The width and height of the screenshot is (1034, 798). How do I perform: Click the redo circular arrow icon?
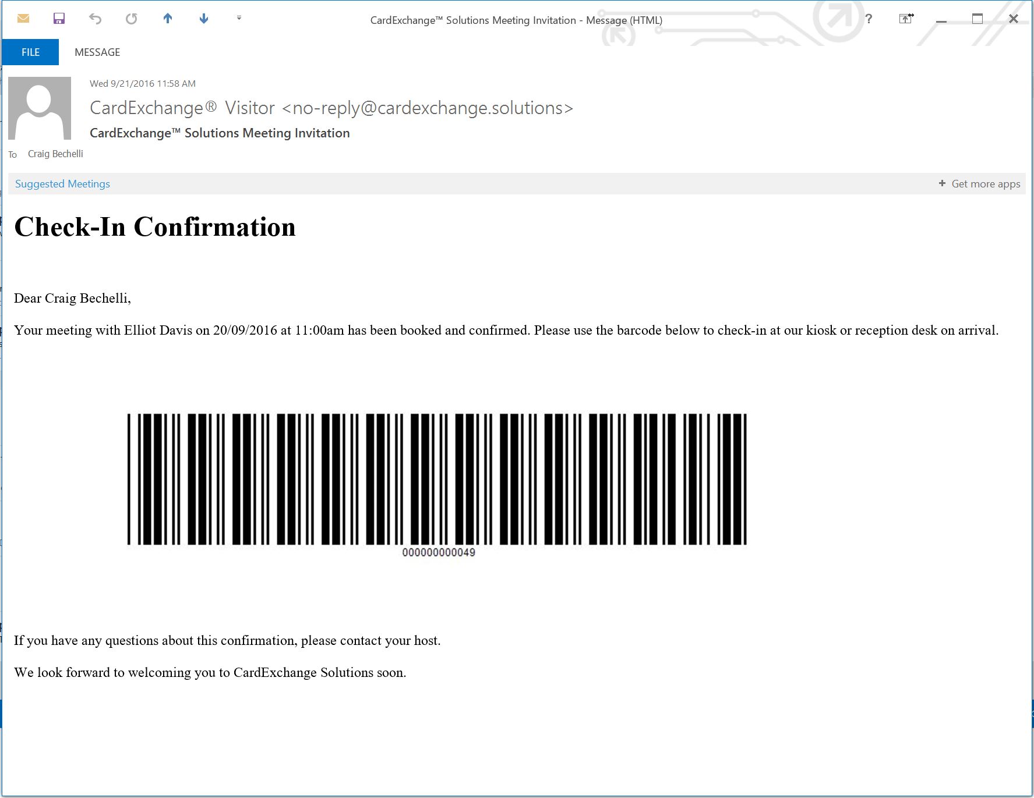(x=132, y=19)
